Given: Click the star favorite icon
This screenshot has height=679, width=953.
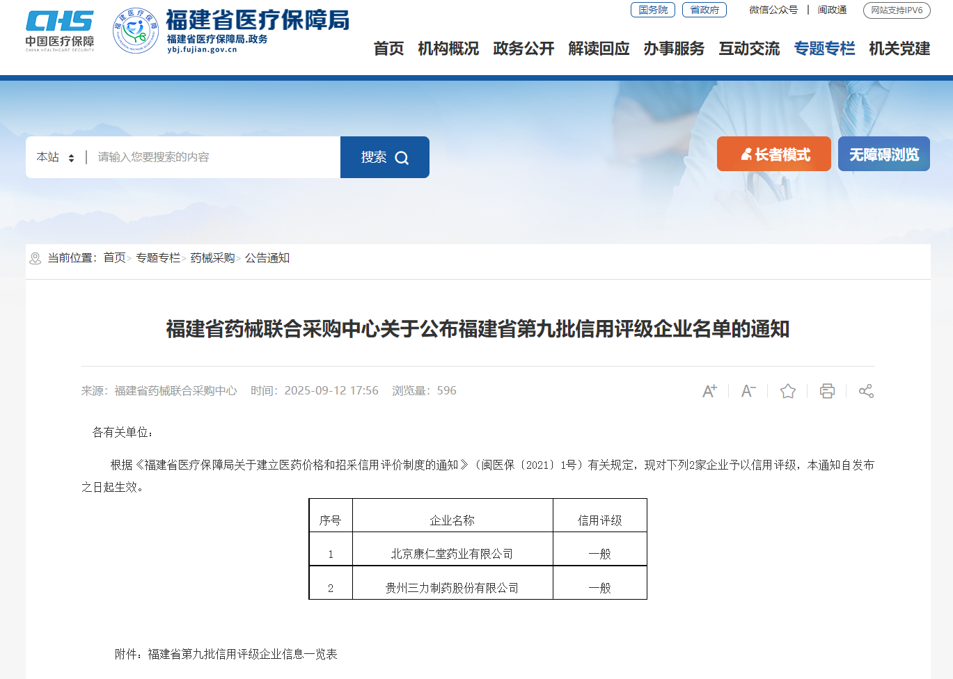Looking at the screenshot, I should pyautogui.click(x=788, y=391).
